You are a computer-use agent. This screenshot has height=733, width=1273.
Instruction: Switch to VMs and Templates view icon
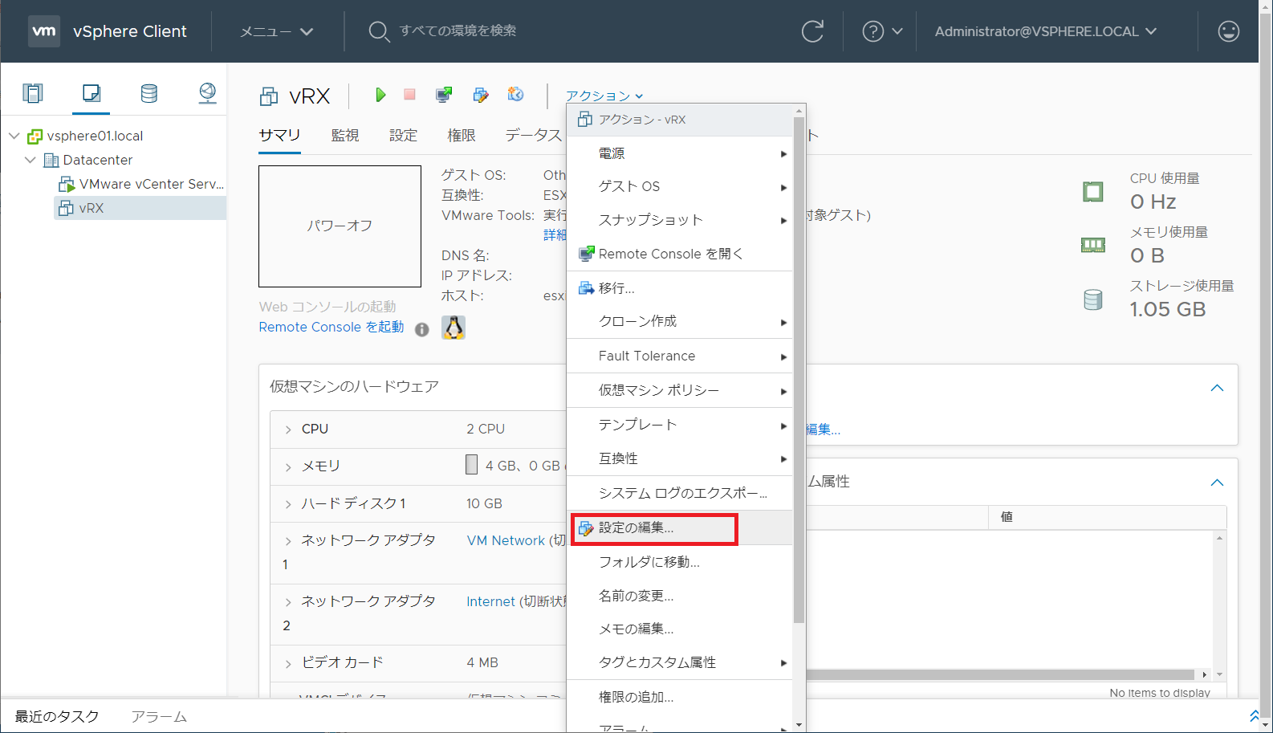coord(92,93)
